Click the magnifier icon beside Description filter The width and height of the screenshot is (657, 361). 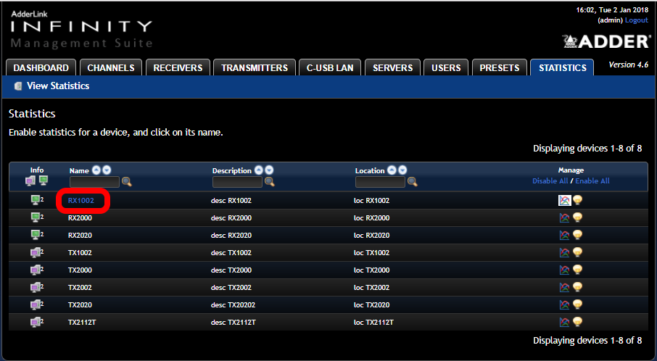tap(270, 182)
